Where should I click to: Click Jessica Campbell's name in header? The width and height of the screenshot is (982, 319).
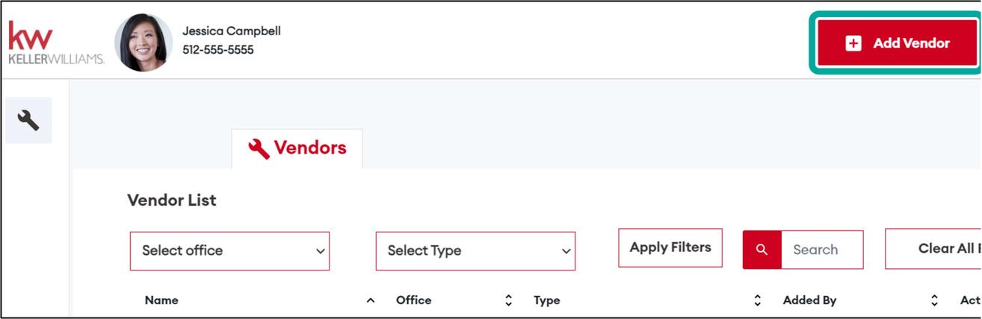(232, 31)
